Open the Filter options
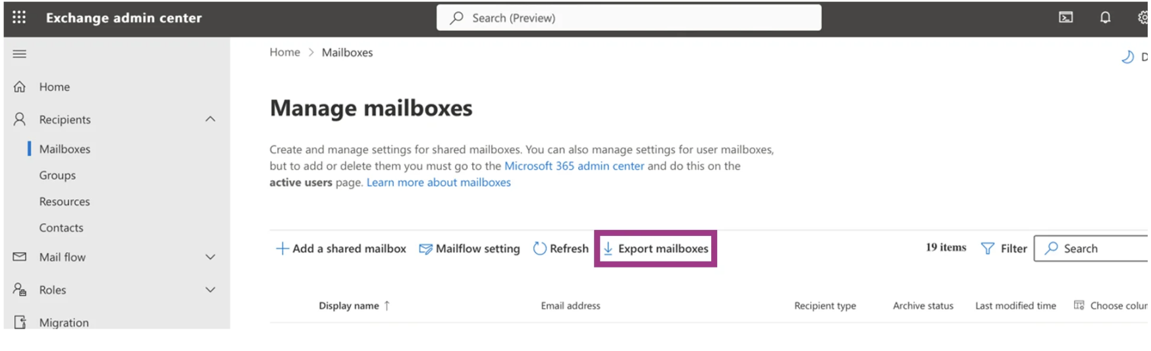This screenshot has width=1151, height=351. [x=1004, y=248]
